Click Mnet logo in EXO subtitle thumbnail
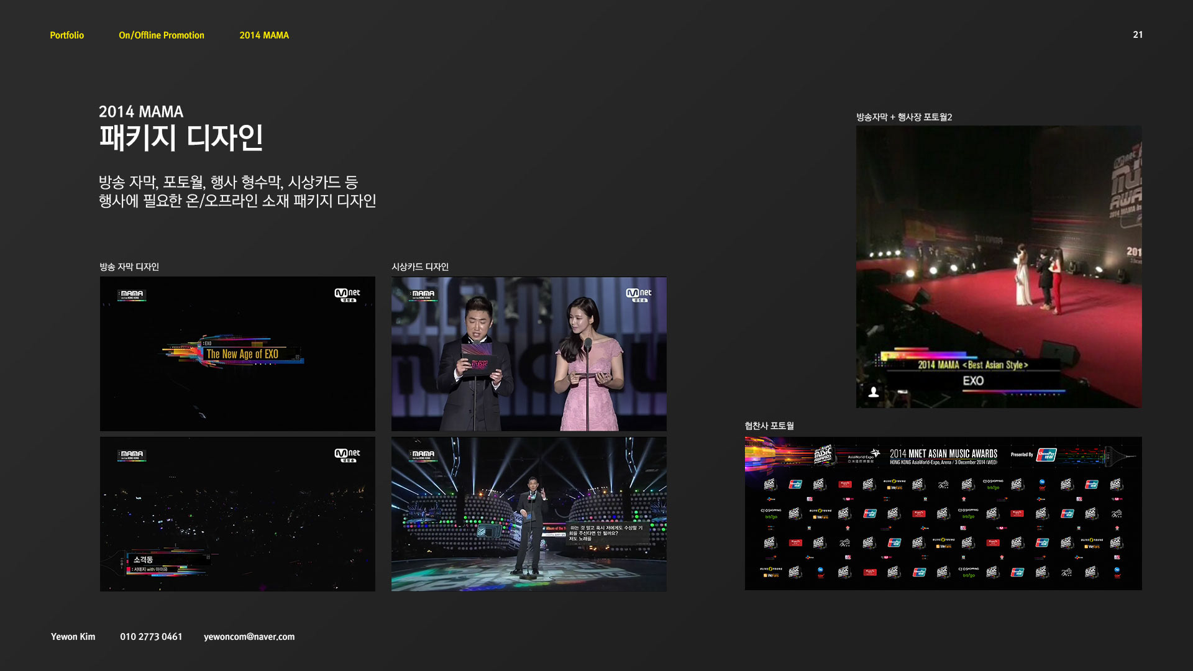 [x=347, y=294]
